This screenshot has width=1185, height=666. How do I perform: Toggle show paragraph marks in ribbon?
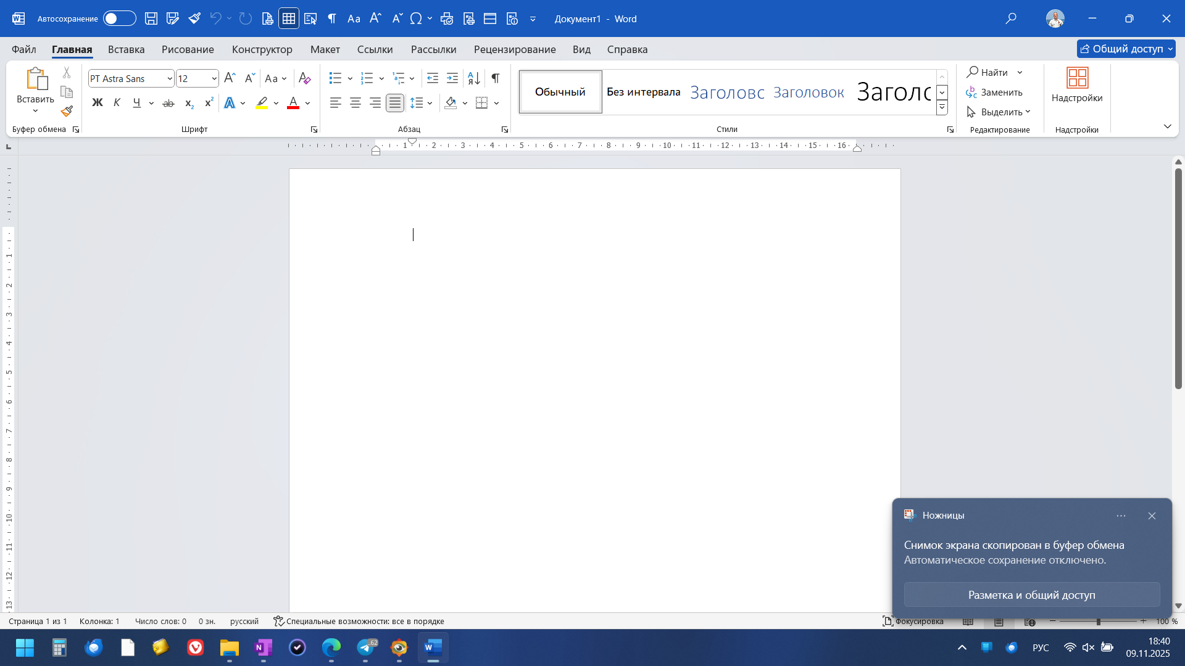(x=496, y=78)
